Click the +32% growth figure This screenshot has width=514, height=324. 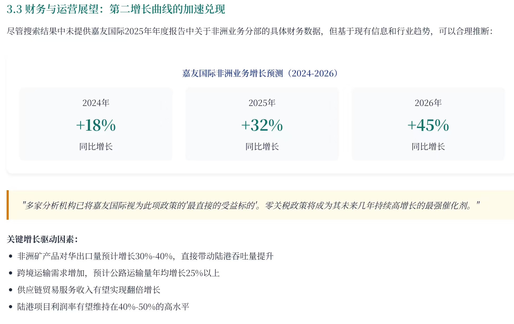[262, 125]
